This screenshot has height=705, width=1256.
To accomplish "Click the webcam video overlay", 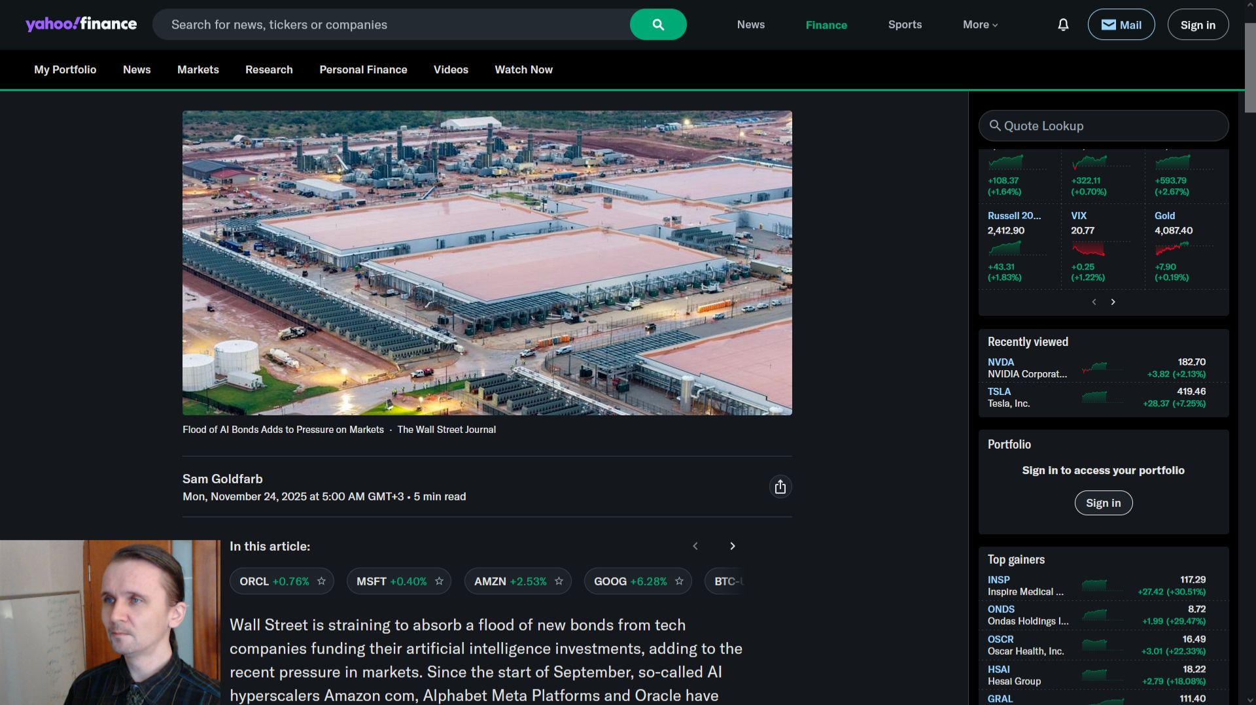I will pyautogui.click(x=110, y=622).
